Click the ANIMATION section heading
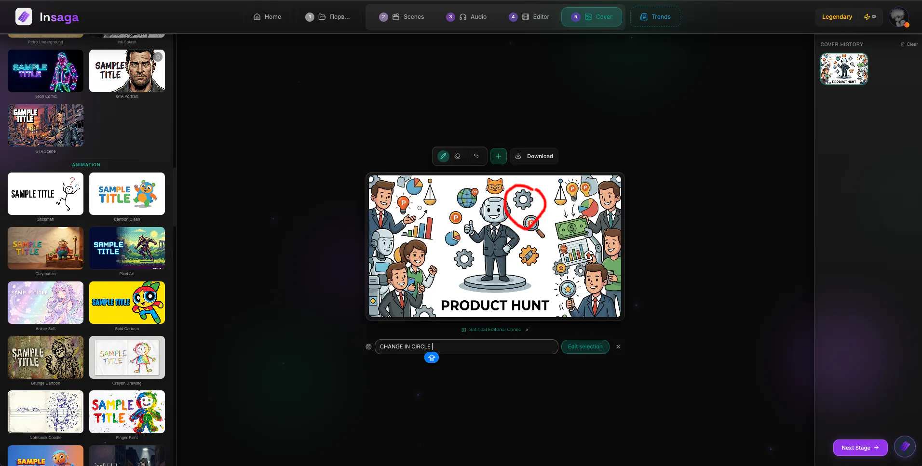Screen dimensions: 922x466 tap(86, 165)
